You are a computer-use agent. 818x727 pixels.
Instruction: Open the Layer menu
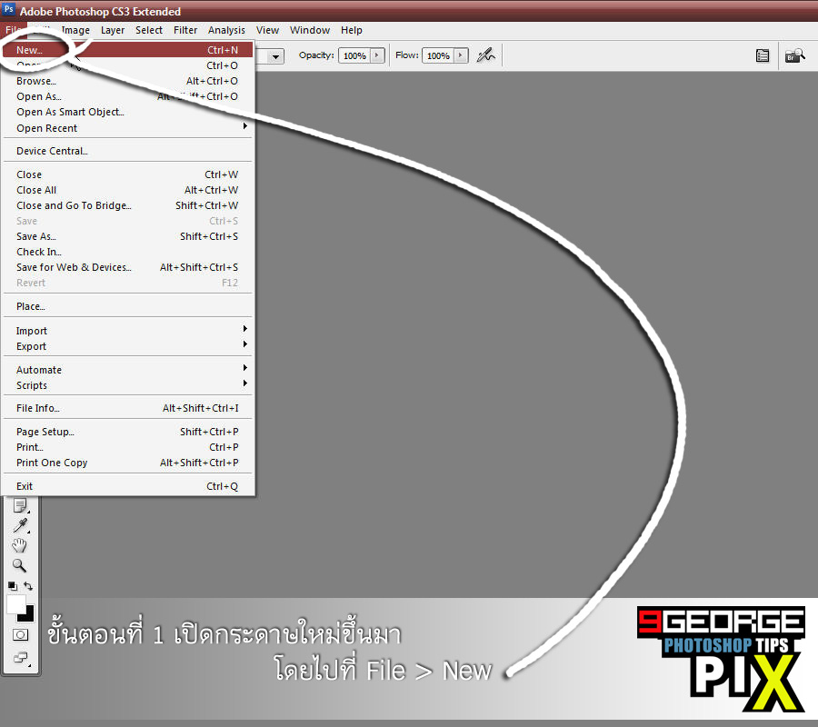click(x=113, y=30)
